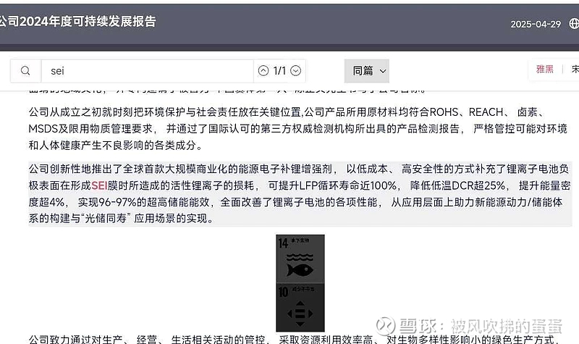
Task: Click the 被风吹拂的蛋蛋 author watermark
Action: [506, 327]
